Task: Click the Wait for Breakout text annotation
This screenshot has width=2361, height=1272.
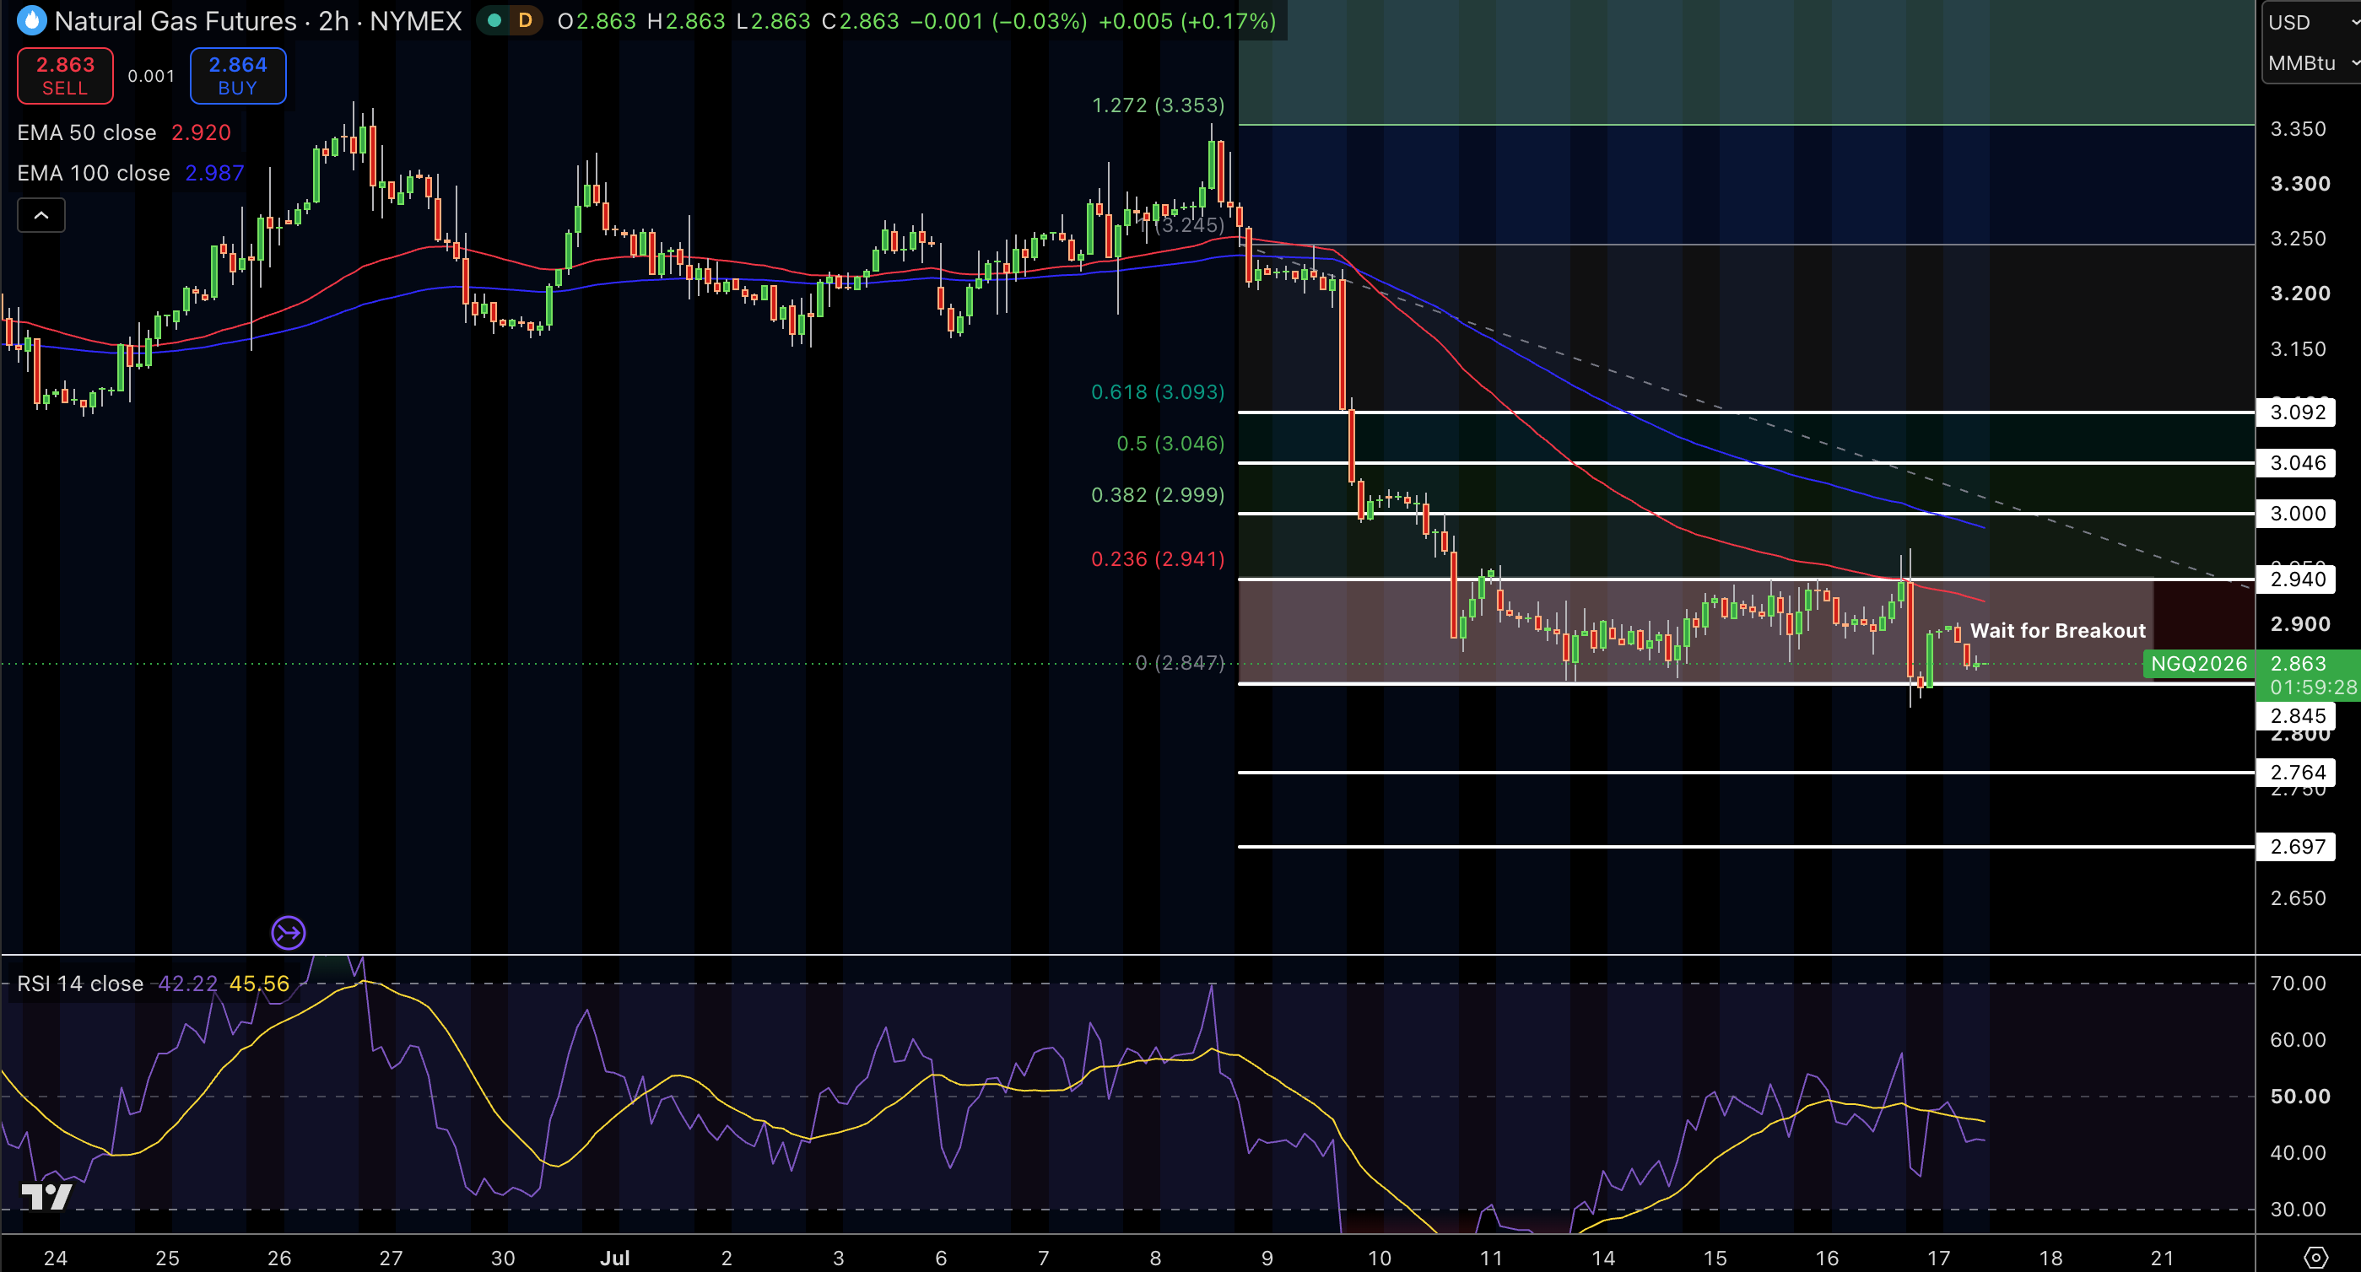Action: [x=2057, y=630]
